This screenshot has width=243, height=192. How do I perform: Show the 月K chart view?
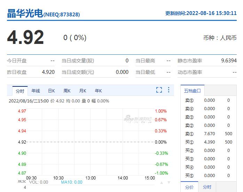tap(83, 91)
